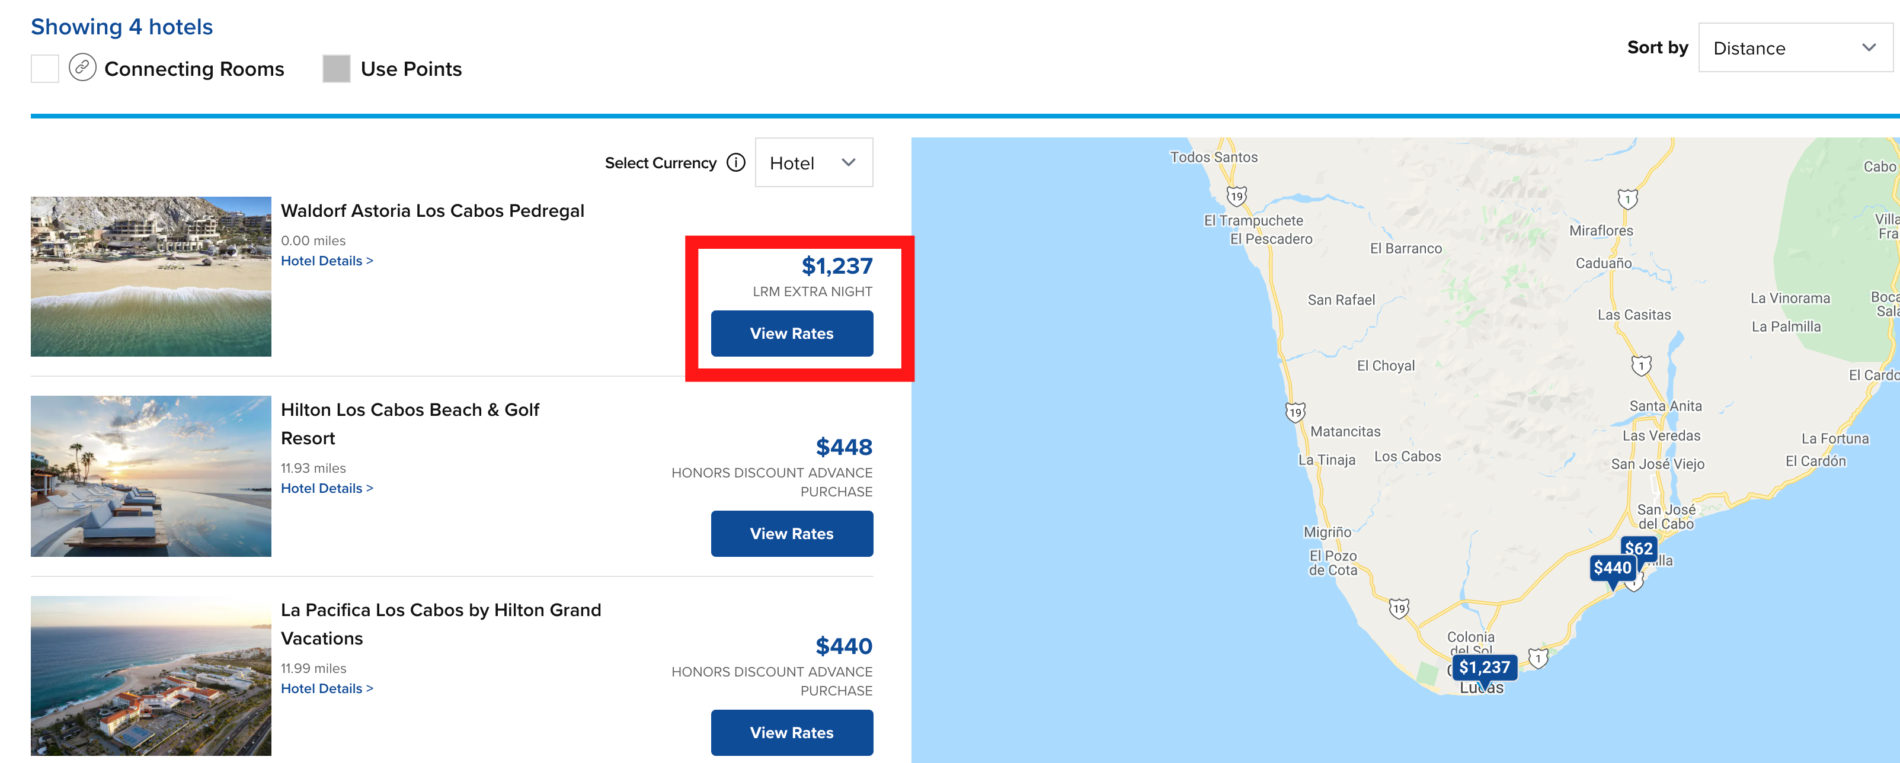Click the Select Currency info icon
Image resolution: width=1900 pixels, height=763 pixels.
pyautogui.click(x=735, y=162)
